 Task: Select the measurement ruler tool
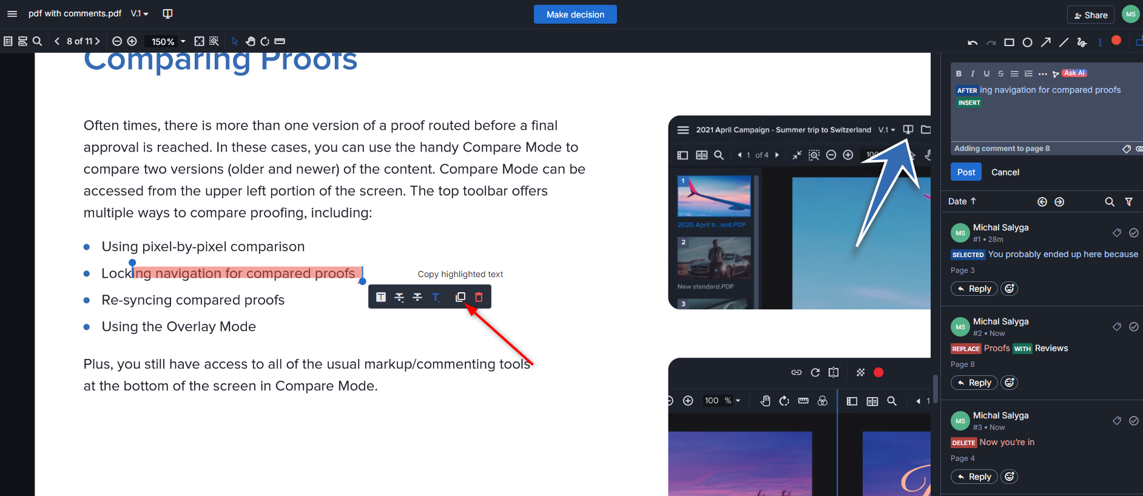(x=280, y=41)
